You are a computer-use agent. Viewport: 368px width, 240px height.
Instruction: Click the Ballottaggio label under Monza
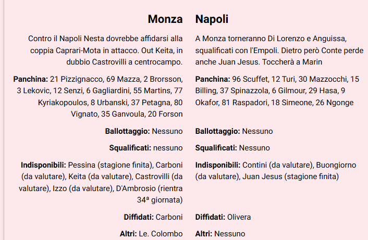pos(128,131)
